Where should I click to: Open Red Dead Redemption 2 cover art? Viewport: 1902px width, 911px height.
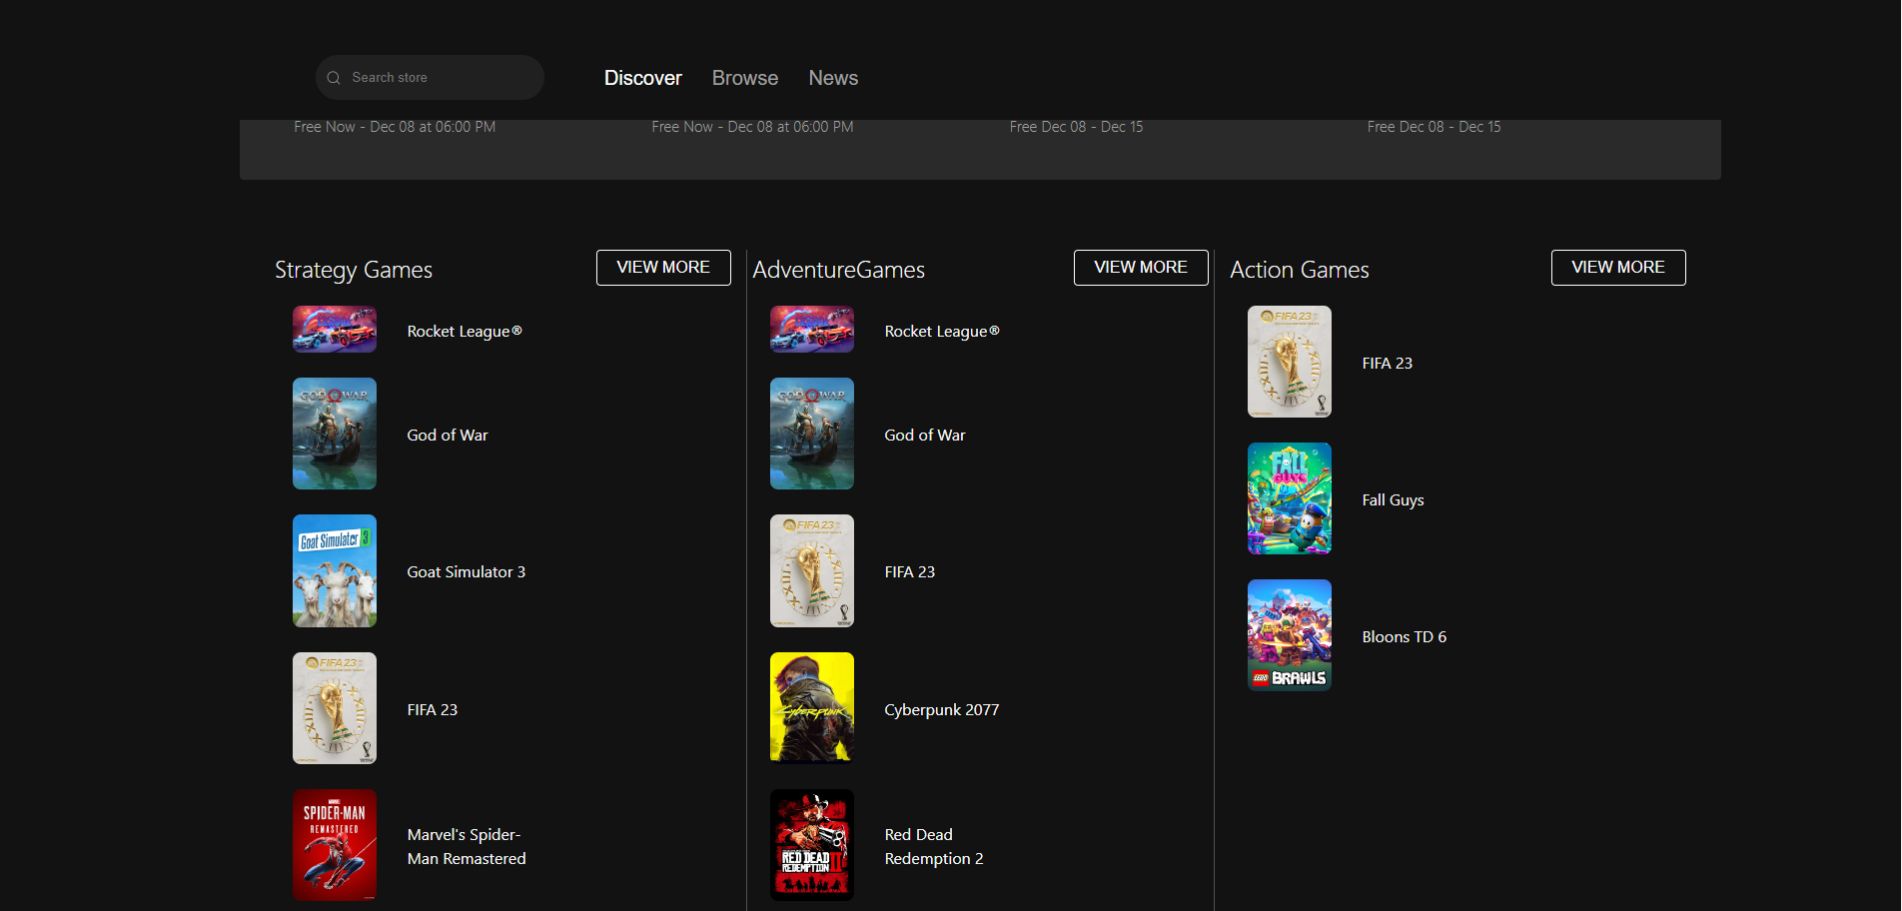click(812, 845)
